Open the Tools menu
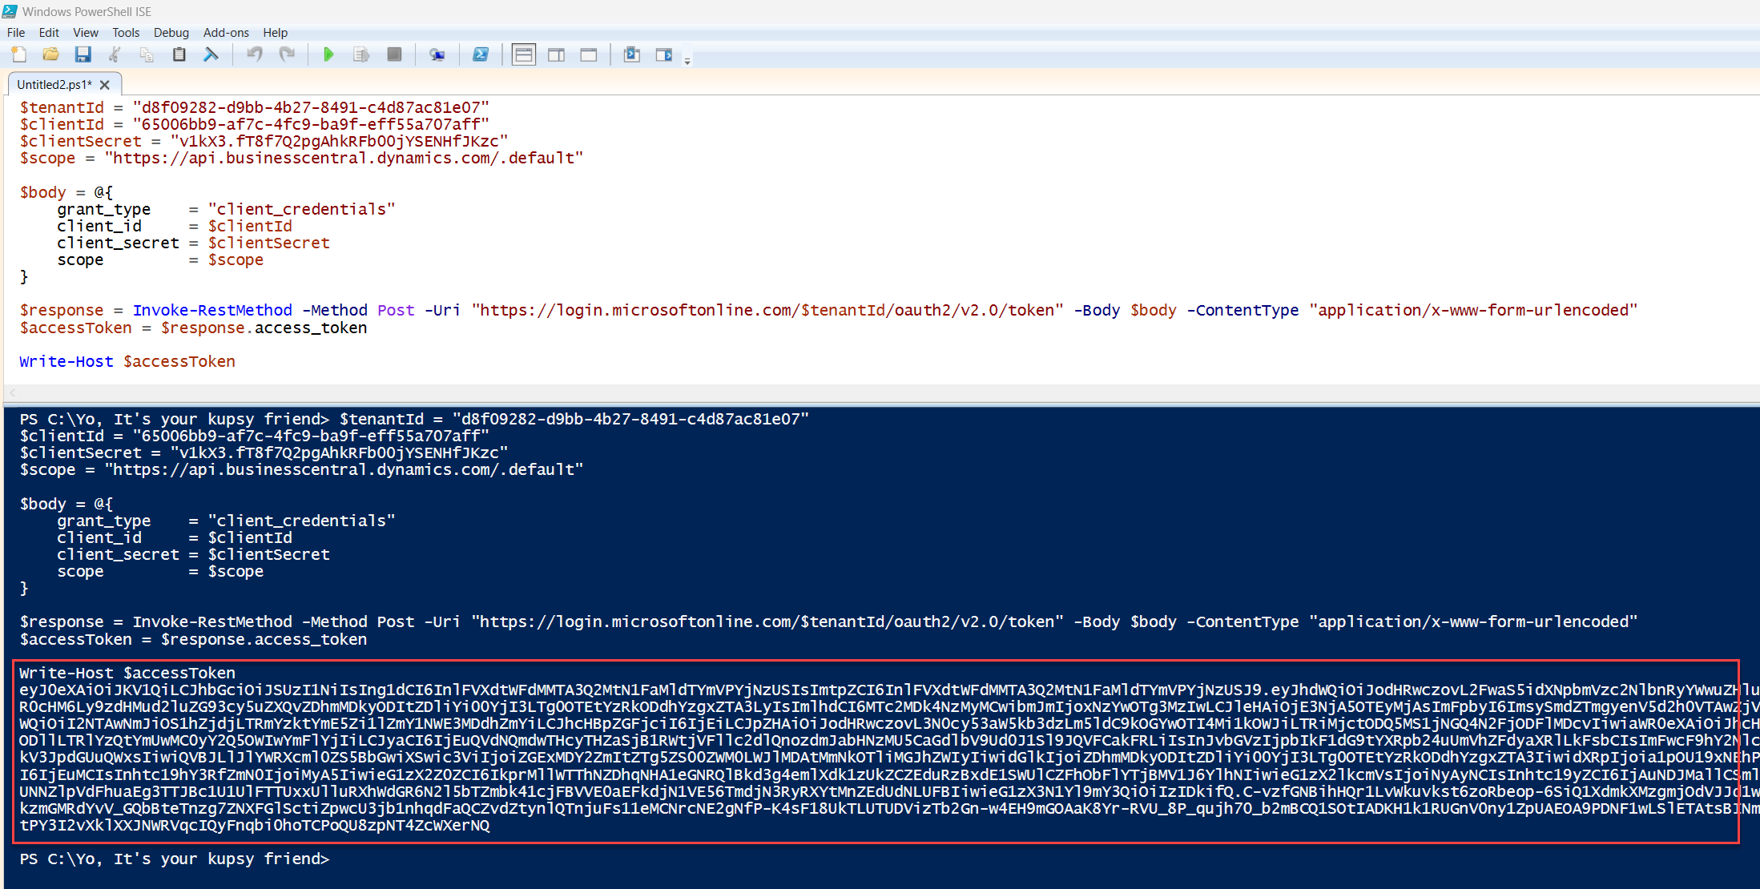 coord(126,33)
